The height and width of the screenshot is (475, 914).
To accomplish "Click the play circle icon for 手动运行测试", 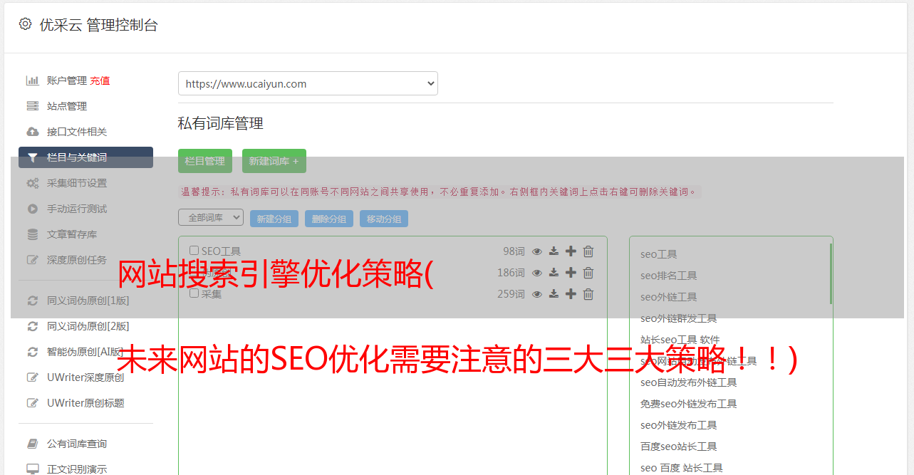I will (32, 209).
